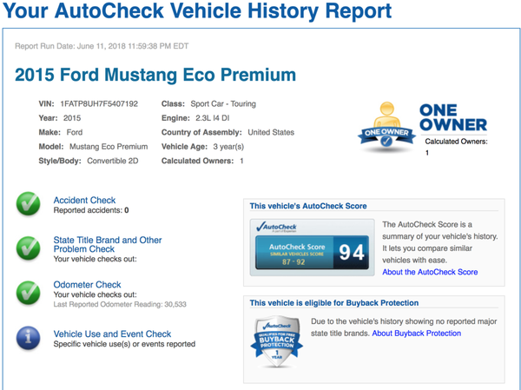Click the One Owner ribbon badge icon

[386, 126]
